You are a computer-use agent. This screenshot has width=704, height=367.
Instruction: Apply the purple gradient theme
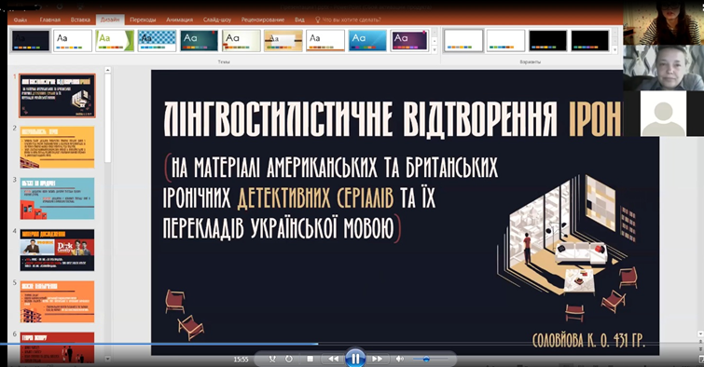coord(409,40)
